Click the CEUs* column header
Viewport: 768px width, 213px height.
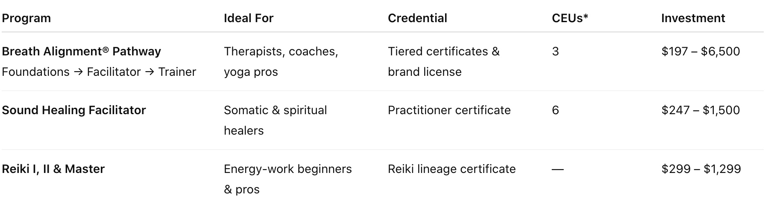click(x=570, y=18)
